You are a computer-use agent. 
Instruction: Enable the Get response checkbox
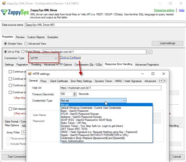[10, 109]
